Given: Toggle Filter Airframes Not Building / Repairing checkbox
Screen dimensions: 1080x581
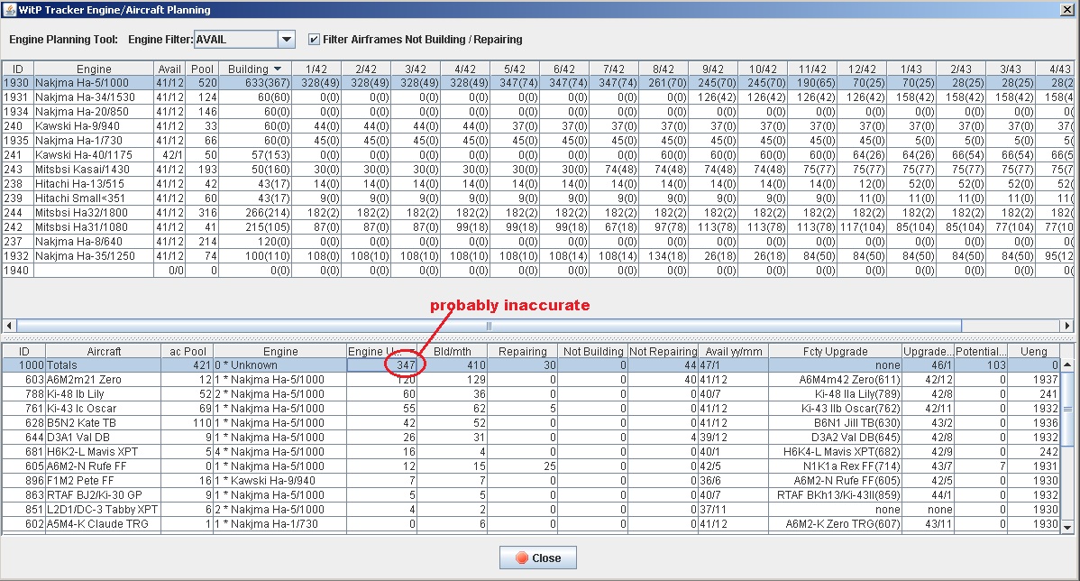Looking at the screenshot, I should 314,40.
